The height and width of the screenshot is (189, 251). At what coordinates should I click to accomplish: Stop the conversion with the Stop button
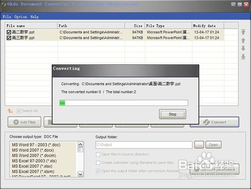tap(173, 114)
